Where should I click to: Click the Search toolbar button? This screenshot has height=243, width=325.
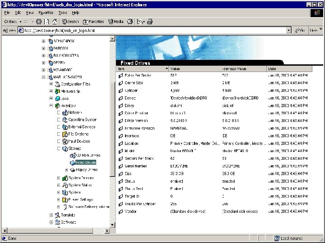70,22
